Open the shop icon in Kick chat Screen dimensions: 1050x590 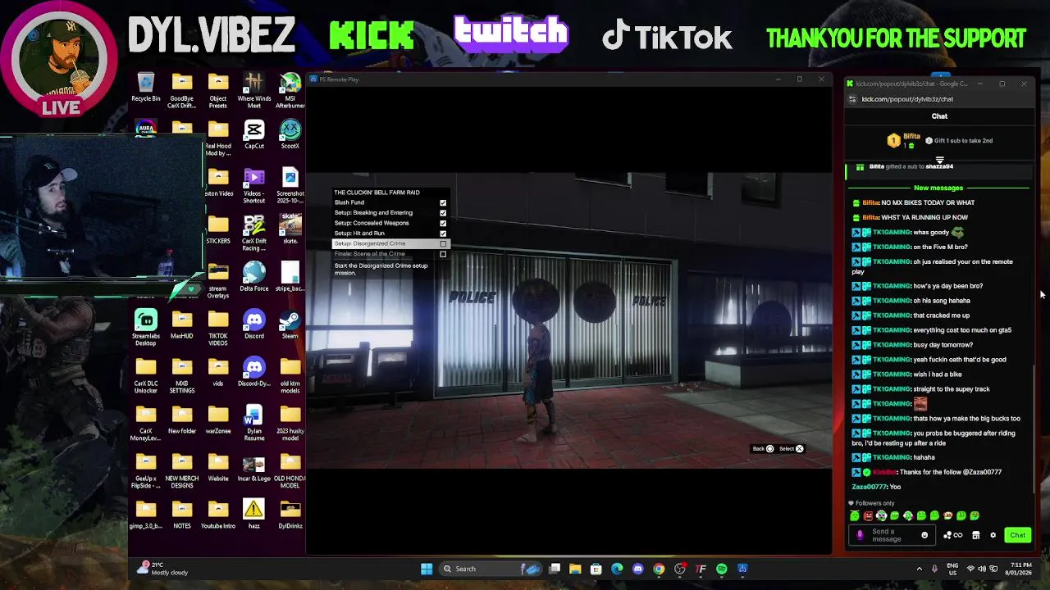975,535
